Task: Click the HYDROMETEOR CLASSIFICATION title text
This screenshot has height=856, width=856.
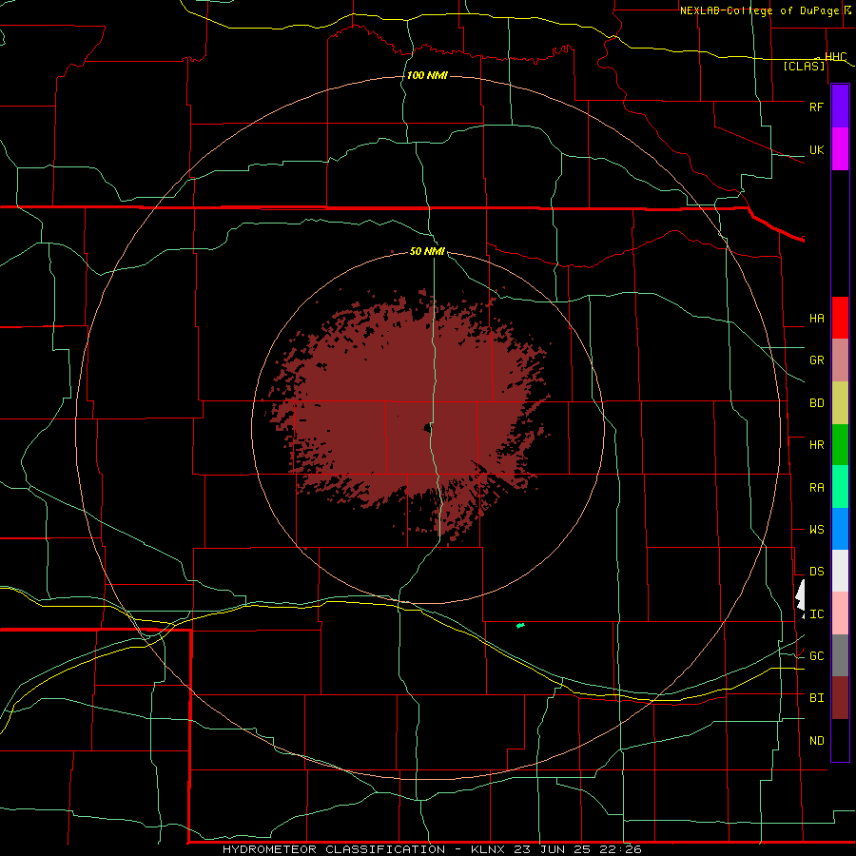Action: point(334,849)
